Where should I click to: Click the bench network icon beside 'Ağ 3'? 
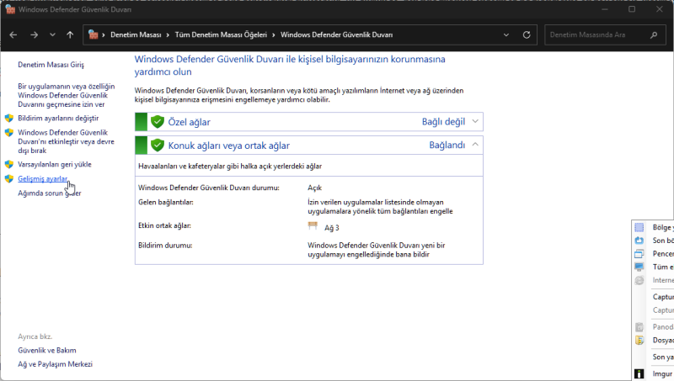tap(313, 225)
